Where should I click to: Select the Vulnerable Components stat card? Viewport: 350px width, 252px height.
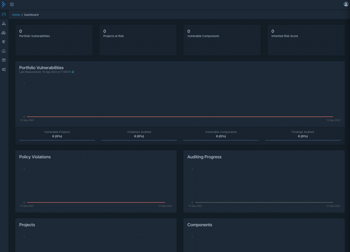pyautogui.click(x=222, y=40)
